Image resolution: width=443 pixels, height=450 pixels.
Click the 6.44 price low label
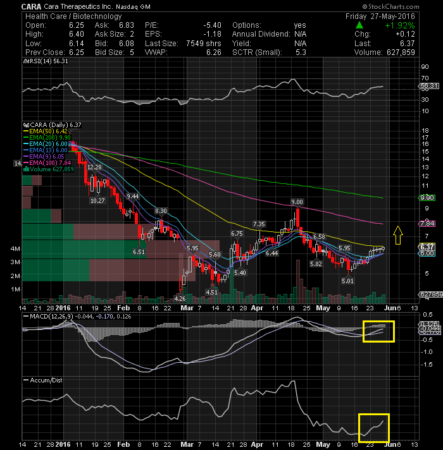271,253
